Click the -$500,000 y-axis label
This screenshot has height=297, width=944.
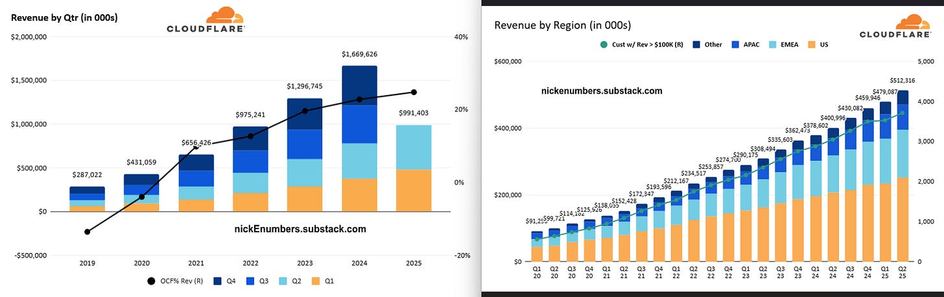pos(30,256)
